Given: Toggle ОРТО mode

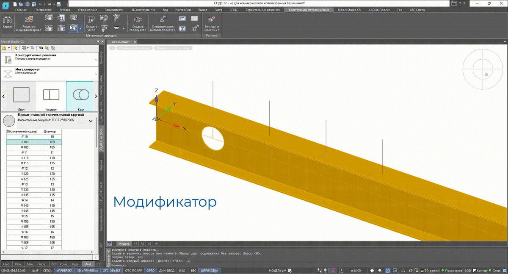Looking at the screenshot, I should point(150,270).
